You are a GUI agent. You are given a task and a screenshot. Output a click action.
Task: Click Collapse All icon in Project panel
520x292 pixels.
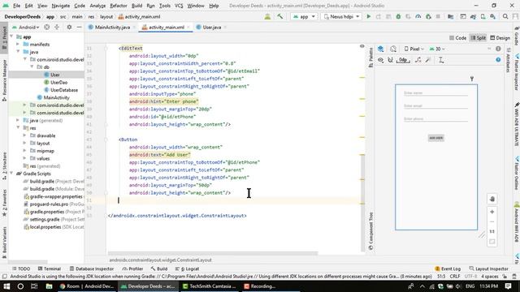pos(57,27)
